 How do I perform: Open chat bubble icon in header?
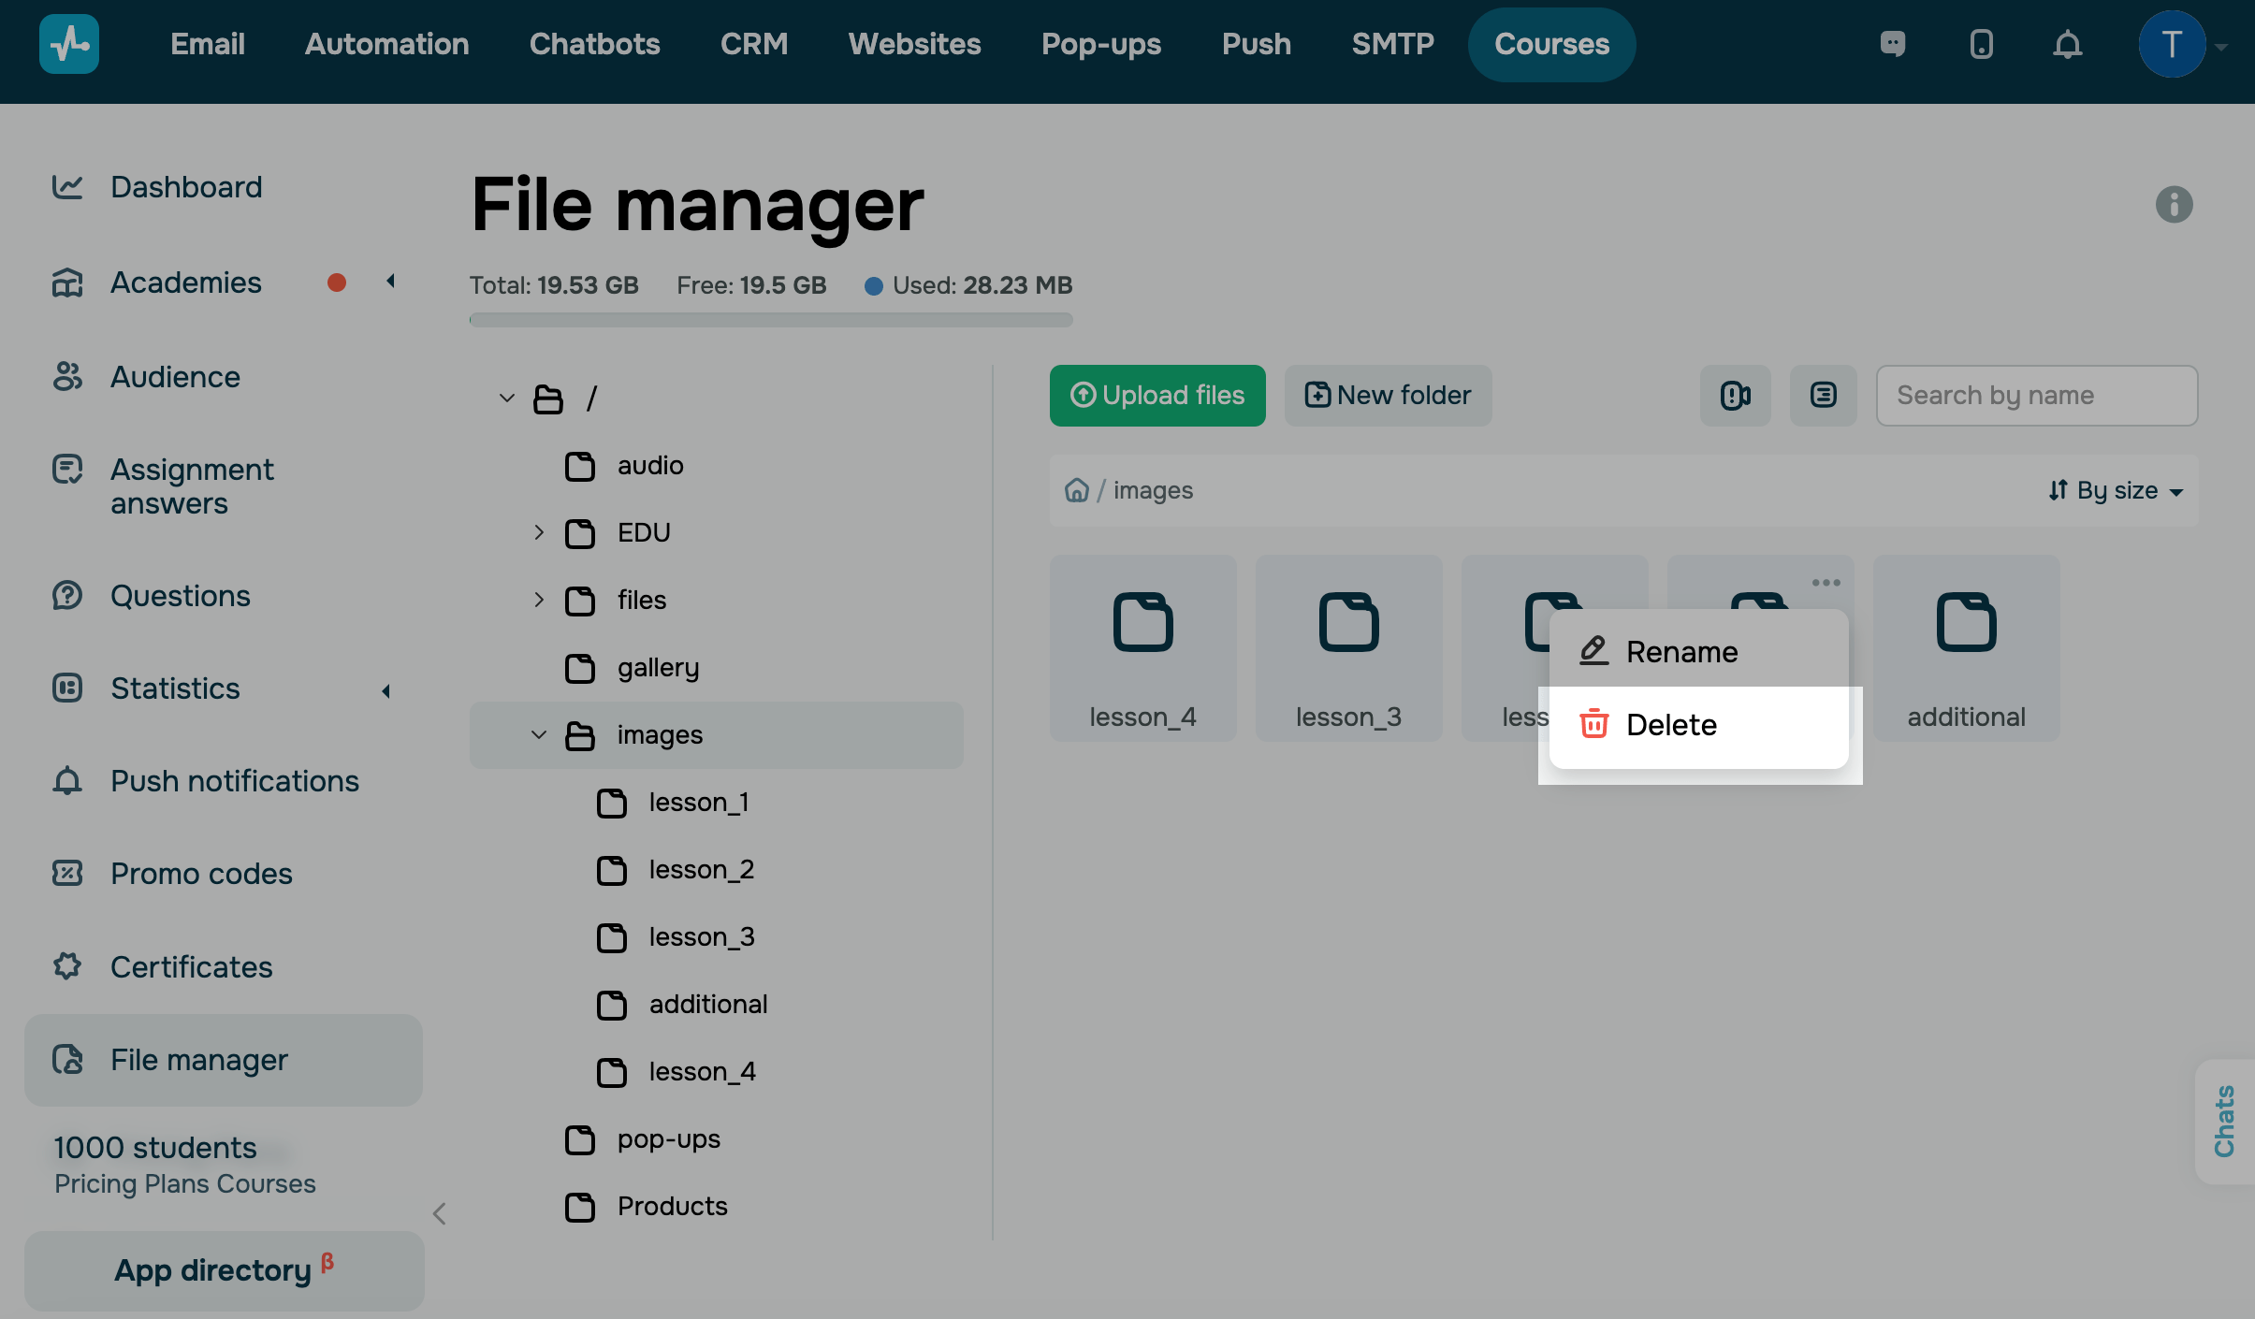[x=1893, y=44]
